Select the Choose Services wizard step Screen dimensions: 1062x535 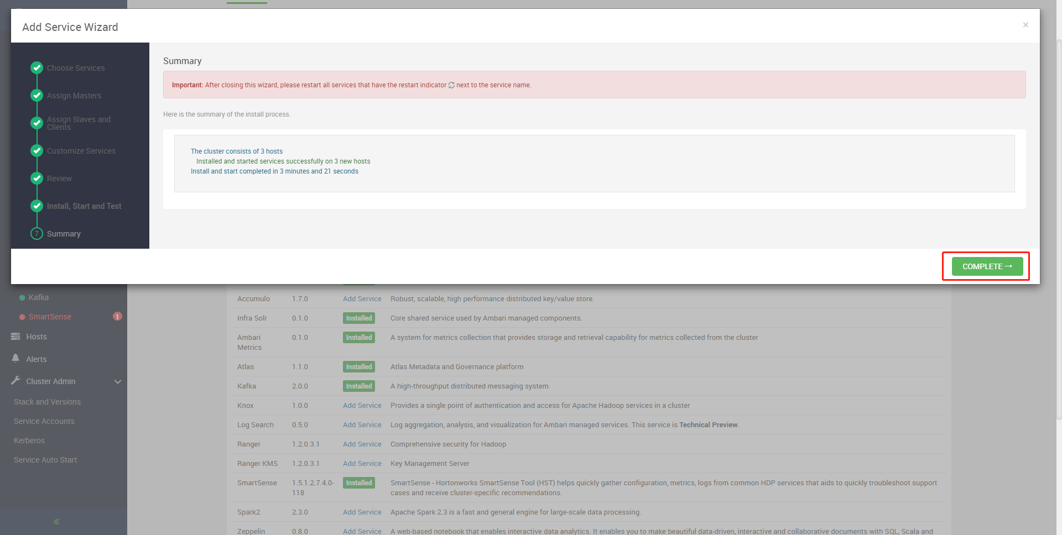[76, 68]
